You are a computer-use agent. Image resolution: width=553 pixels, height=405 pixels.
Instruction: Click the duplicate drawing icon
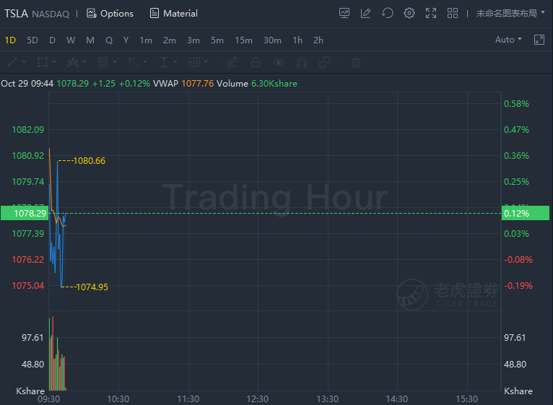pyautogui.click(x=324, y=62)
